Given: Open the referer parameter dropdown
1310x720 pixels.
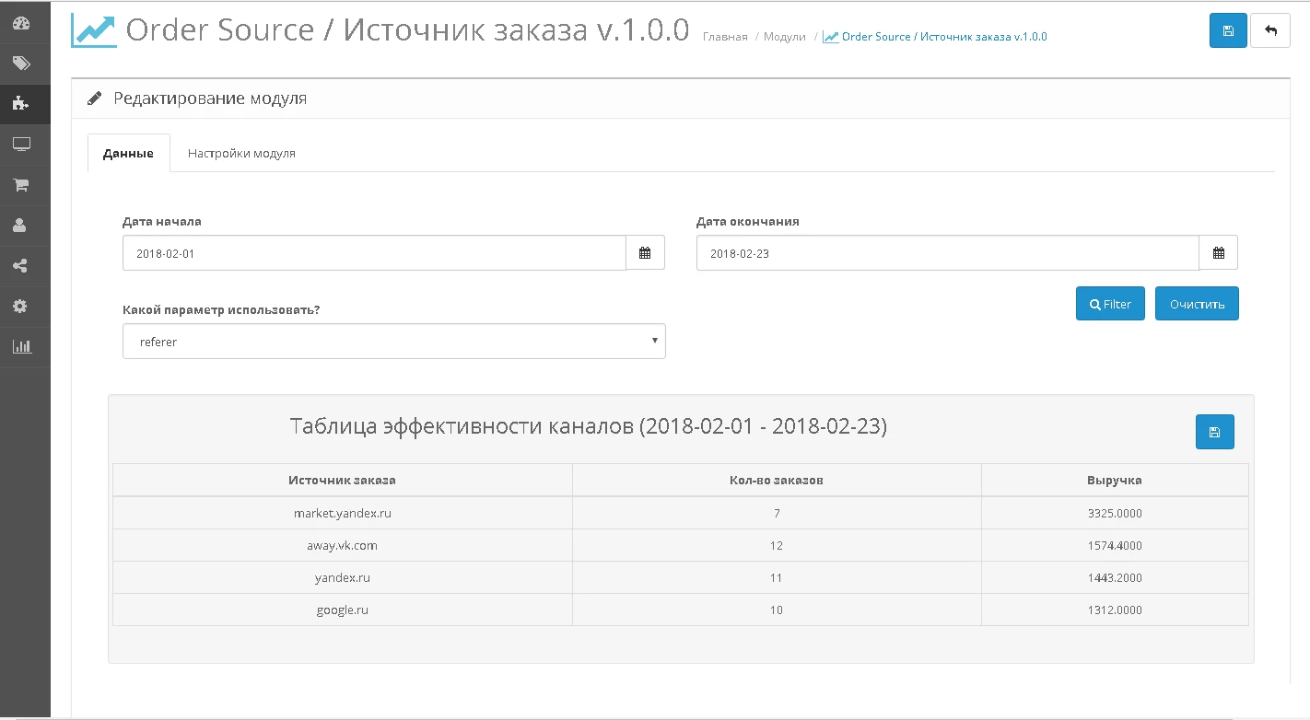Looking at the screenshot, I should [393, 342].
